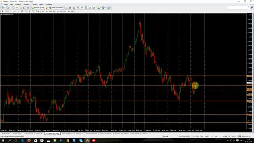Select the equidistant channel tool
The image size is (254, 143).
(x=22, y=11)
